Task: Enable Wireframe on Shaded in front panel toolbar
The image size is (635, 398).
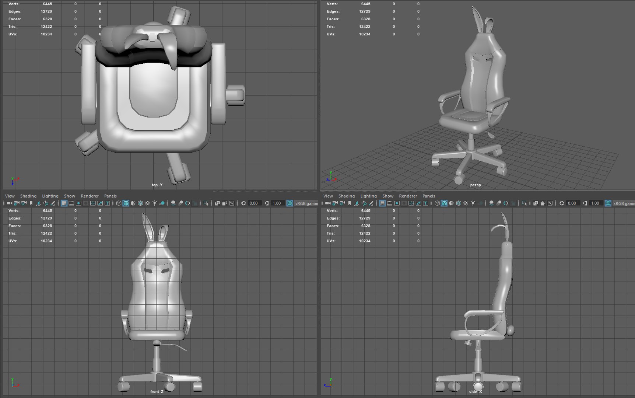Action: [x=140, y=203]
